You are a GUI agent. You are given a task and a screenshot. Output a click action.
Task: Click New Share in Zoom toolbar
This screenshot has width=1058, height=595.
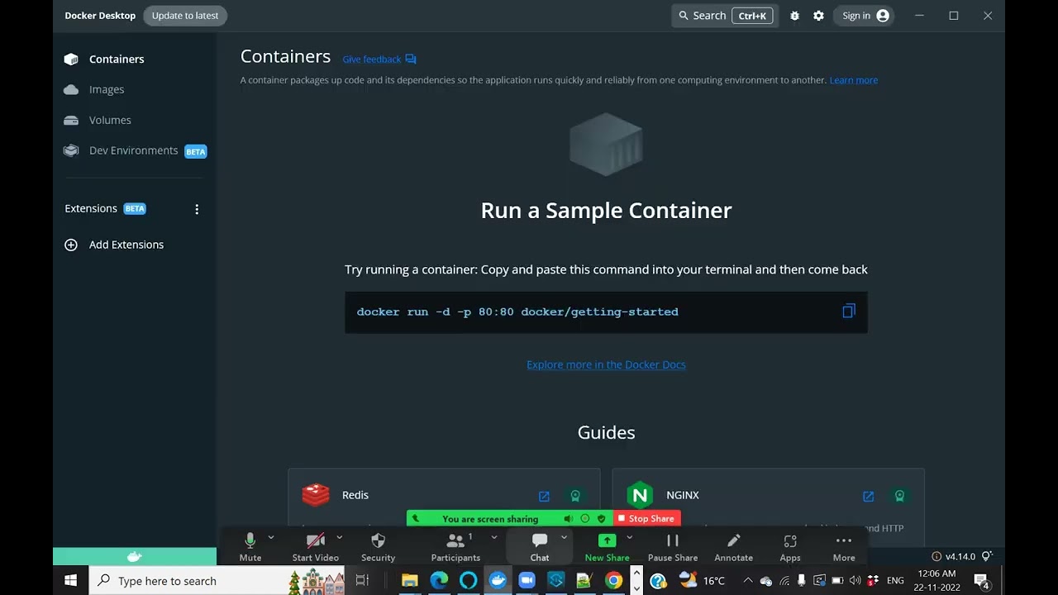[x=607, y=546]
